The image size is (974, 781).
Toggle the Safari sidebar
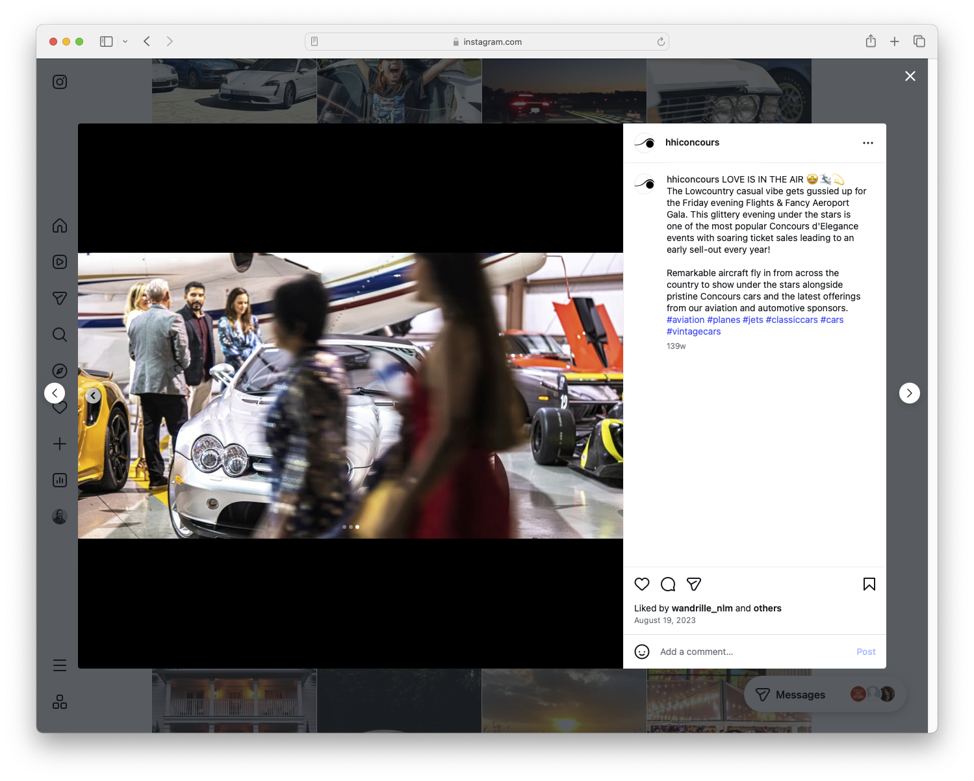point(105,41)
